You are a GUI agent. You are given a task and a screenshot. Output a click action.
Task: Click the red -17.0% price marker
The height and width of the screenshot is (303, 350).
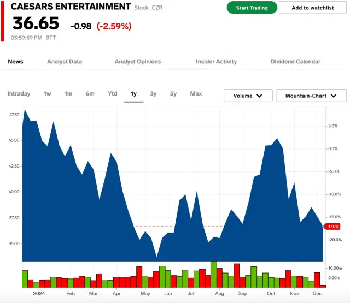pos(332,227)
